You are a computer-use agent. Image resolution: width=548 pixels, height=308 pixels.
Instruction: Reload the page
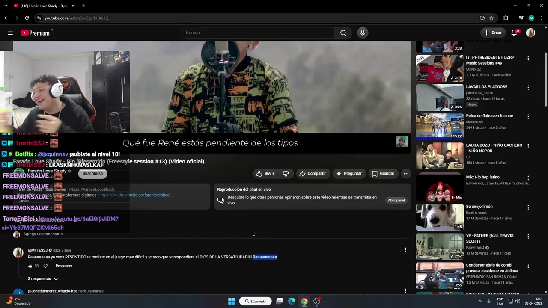click(x=27, y=18)
